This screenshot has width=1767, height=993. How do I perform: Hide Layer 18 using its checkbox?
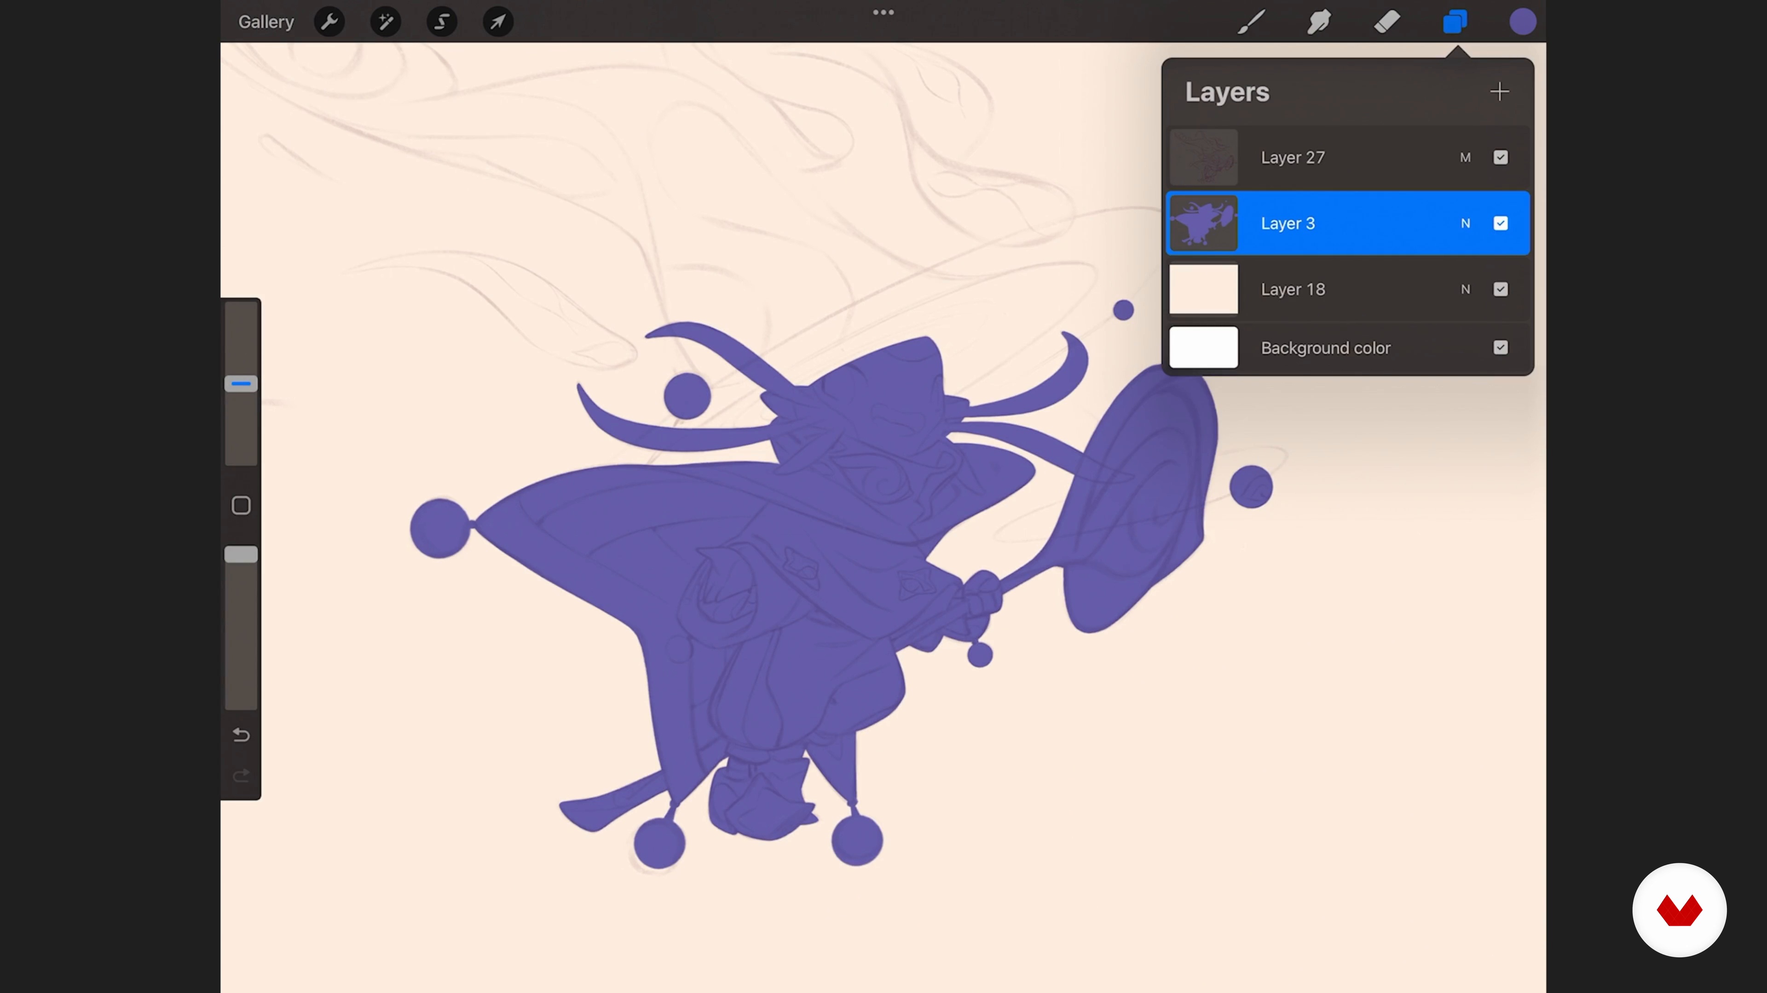tap(1500, 289)
